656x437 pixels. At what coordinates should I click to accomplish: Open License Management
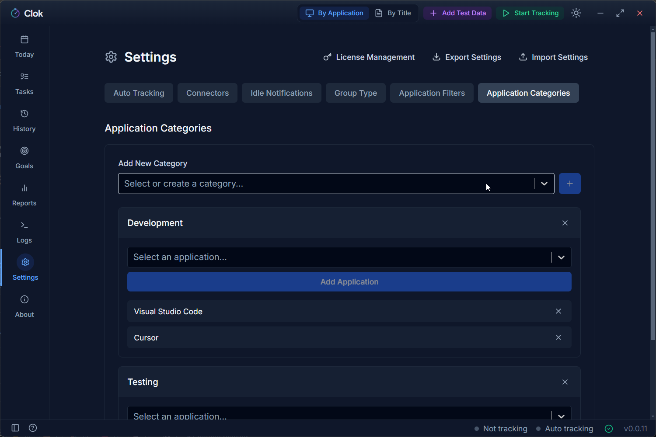pyautogui.click(x=369, y=57)
